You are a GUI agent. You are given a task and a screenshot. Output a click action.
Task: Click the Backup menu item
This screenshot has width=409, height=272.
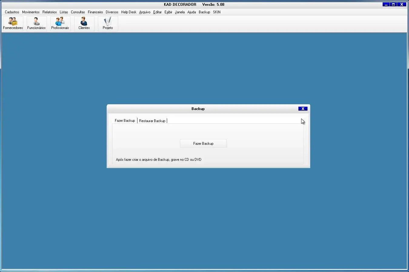(204, 12)
